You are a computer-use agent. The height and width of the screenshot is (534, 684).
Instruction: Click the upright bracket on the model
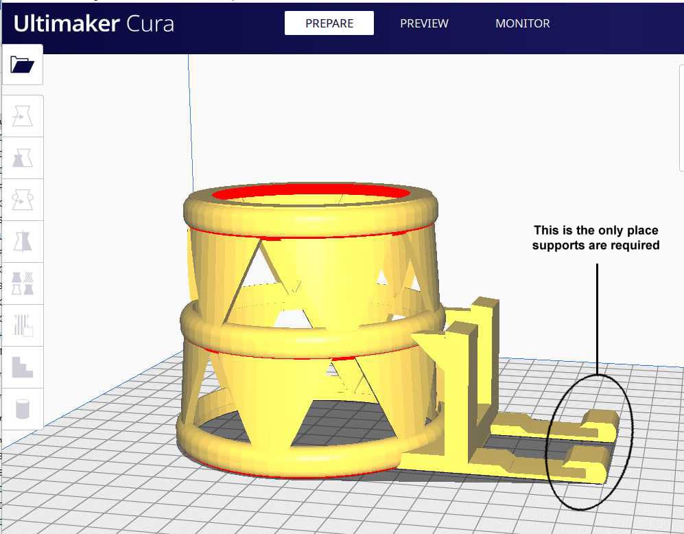point(475,367)
